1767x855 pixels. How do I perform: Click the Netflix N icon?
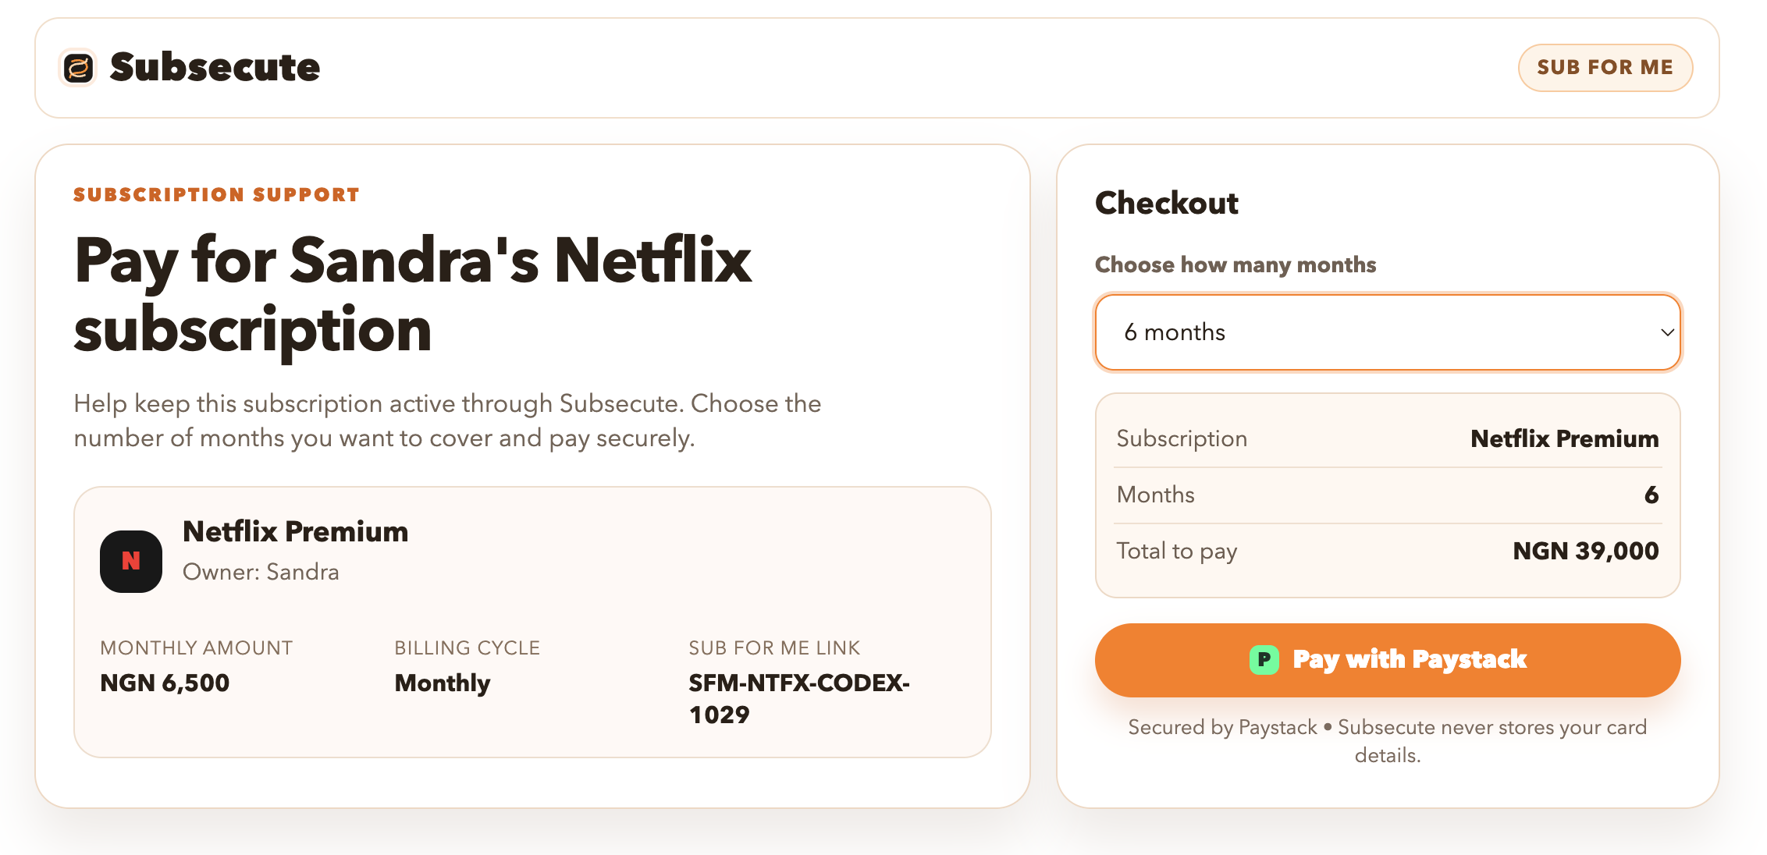[x=131, y=561]
